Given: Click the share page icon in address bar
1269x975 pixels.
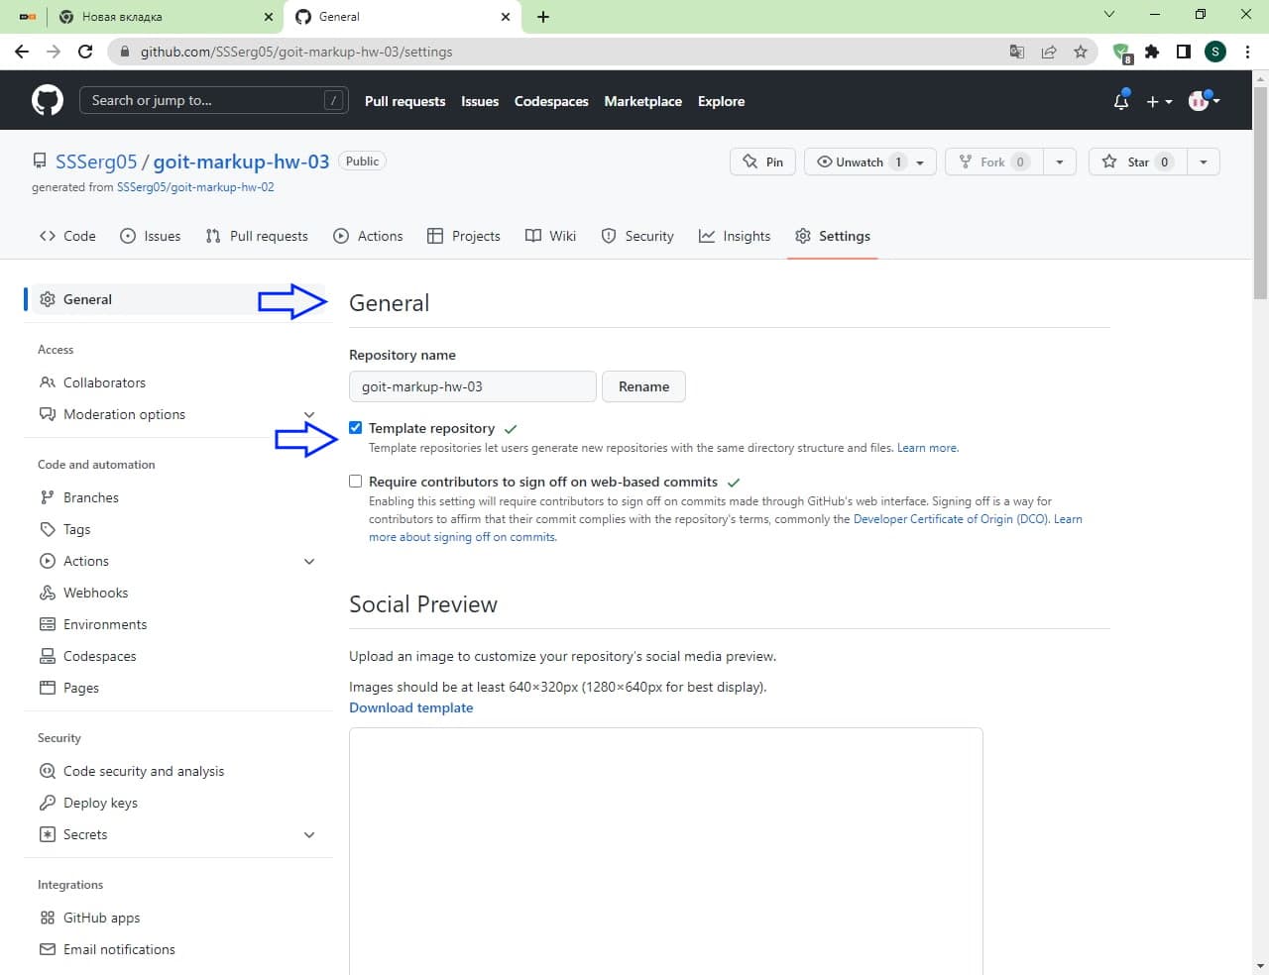Looking at the screenshot, I should (x=1049, y=52).
